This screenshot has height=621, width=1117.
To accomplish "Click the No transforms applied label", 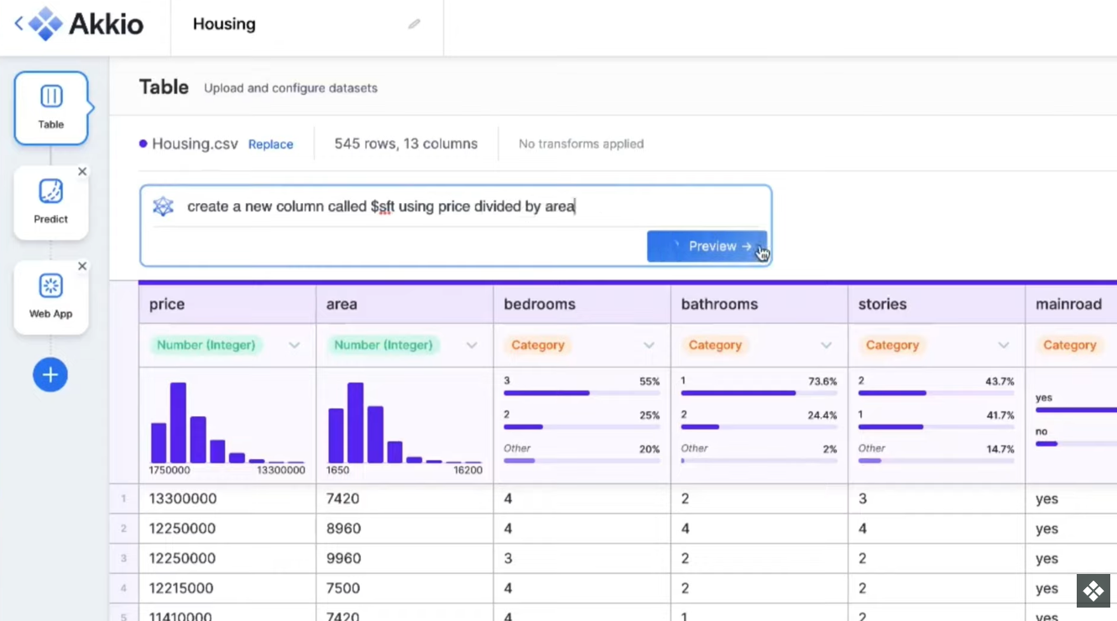I will 581,144.
